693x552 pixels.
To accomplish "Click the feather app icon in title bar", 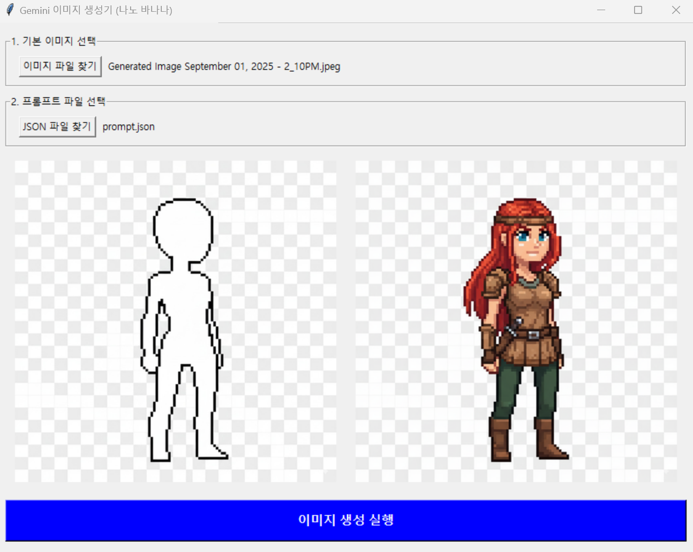I will point(10,10).
